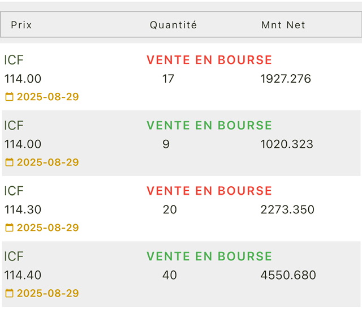This screenshot has width=362, height=313.
Task: Open the red VENTE EN BOURSE at 114.00
Action: point(209,60)
